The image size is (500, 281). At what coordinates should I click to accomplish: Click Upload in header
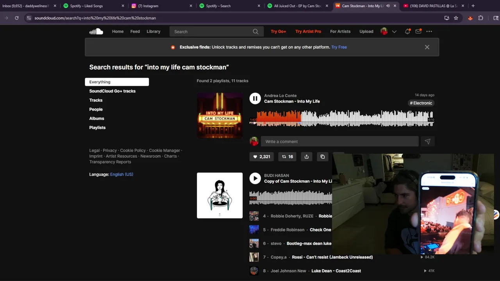point(366,32)
